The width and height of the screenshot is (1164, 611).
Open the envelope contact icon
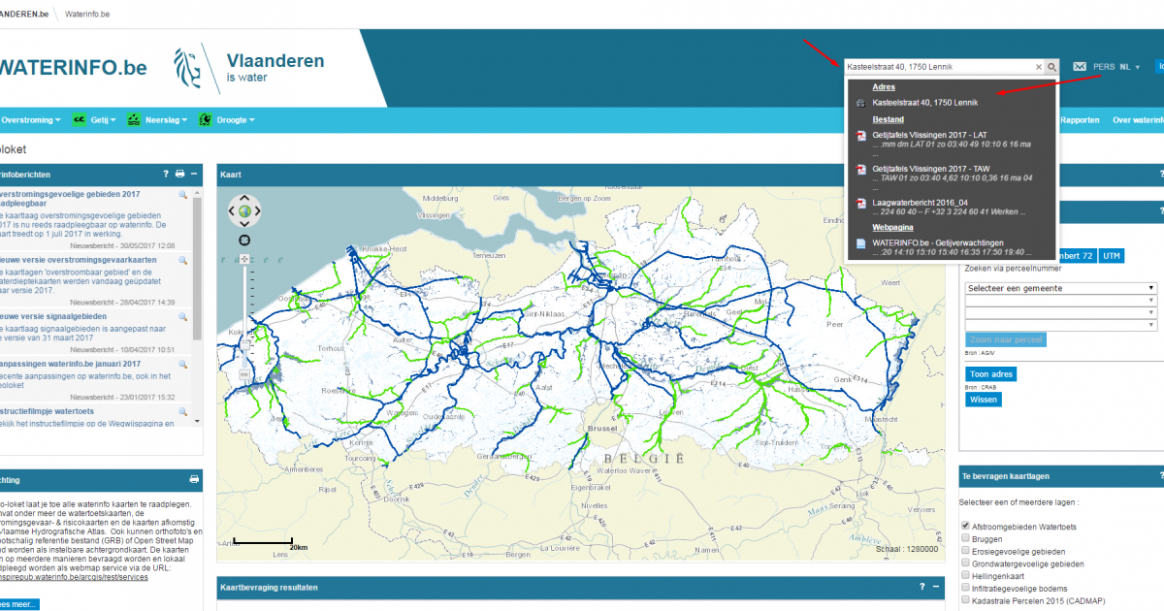[x=1080, y=67]
